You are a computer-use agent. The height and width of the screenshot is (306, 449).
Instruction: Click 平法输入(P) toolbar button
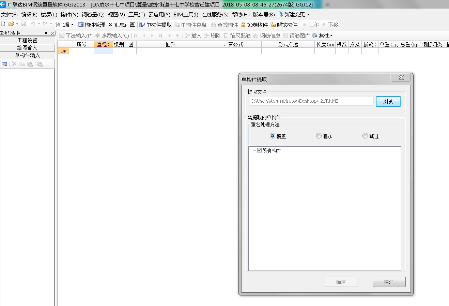76,35
